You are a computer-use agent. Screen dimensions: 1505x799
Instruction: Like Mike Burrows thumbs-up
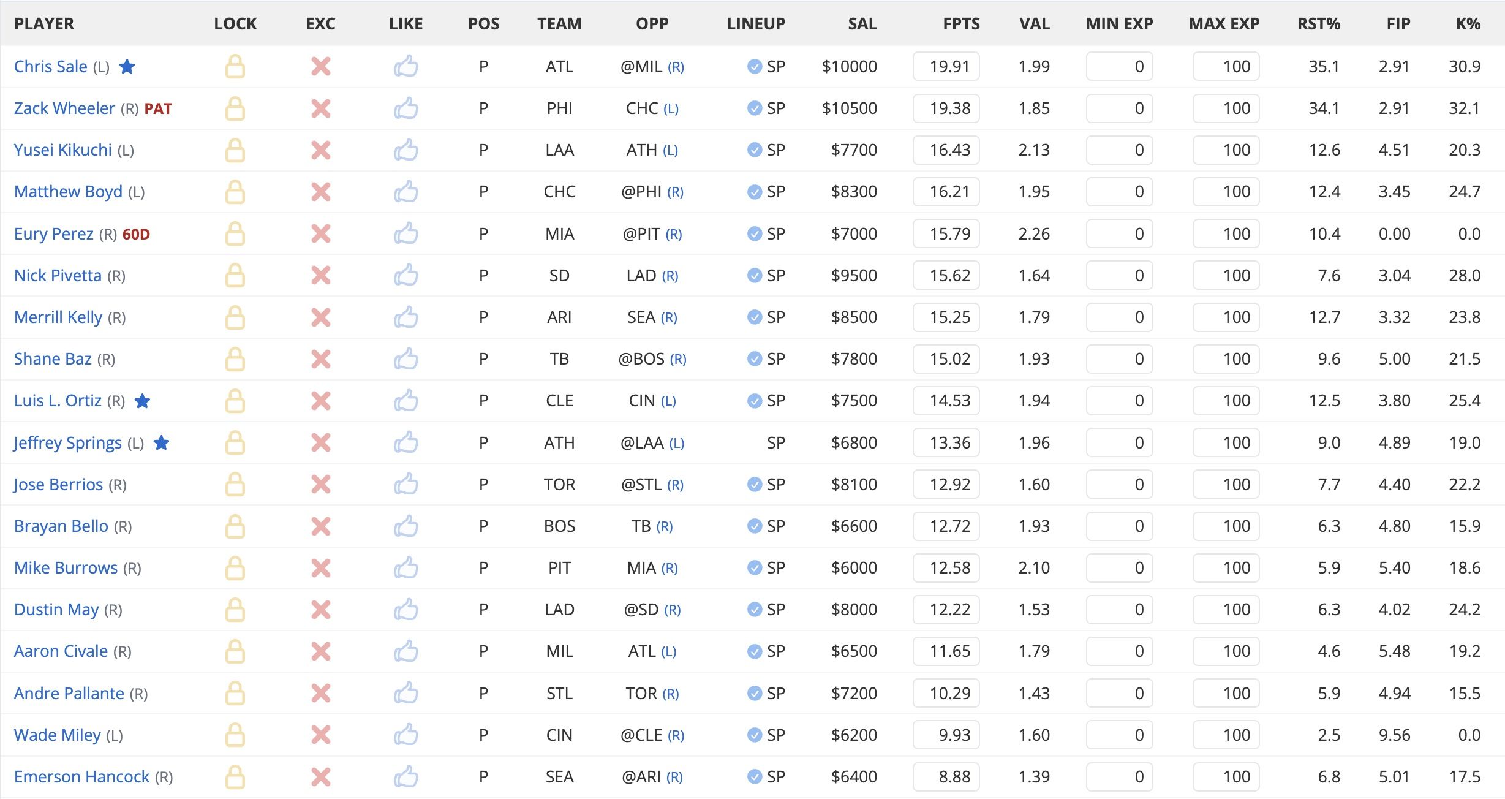(406, 567)
